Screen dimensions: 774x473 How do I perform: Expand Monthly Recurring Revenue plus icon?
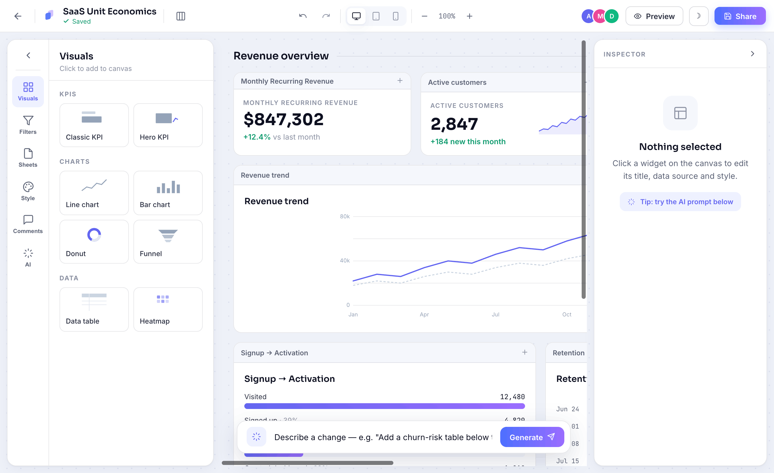click(400, 80)
